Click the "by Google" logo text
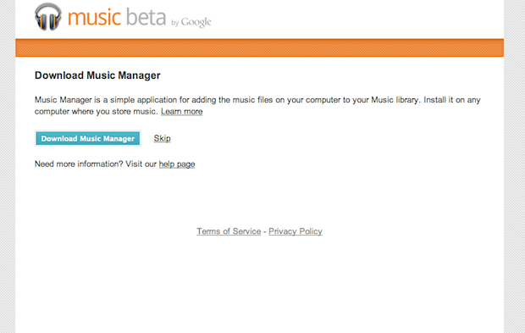This screenshot has width=525, height=333. click(x=191, y=22)
